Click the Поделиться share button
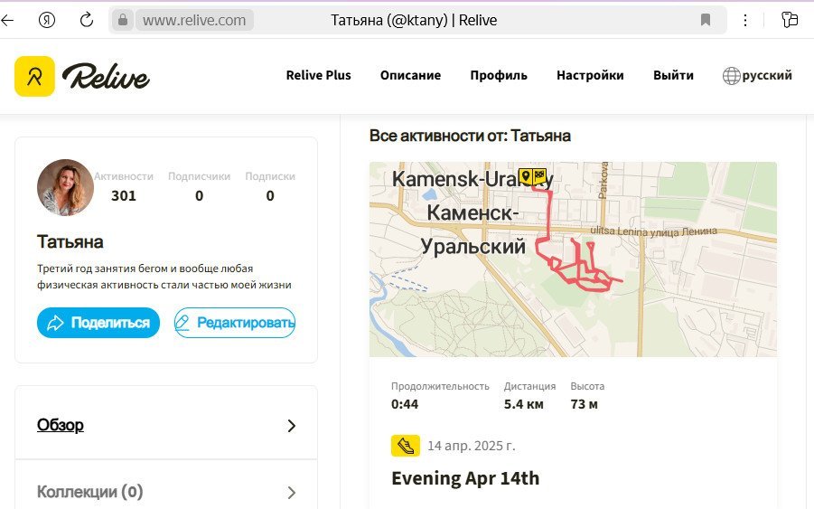 click(98, 323)
